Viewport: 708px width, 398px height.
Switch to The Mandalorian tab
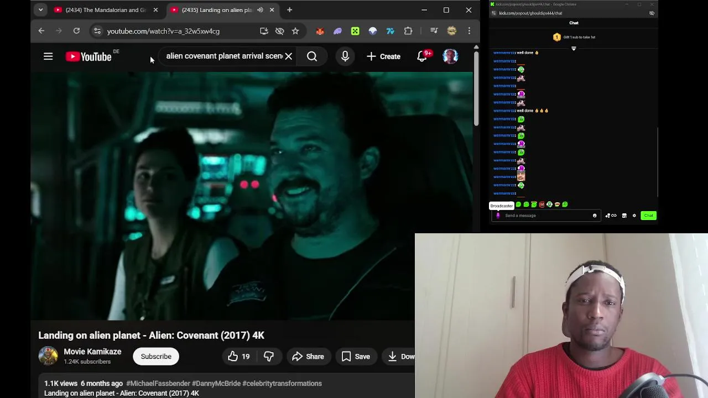[x=105, y=10]
